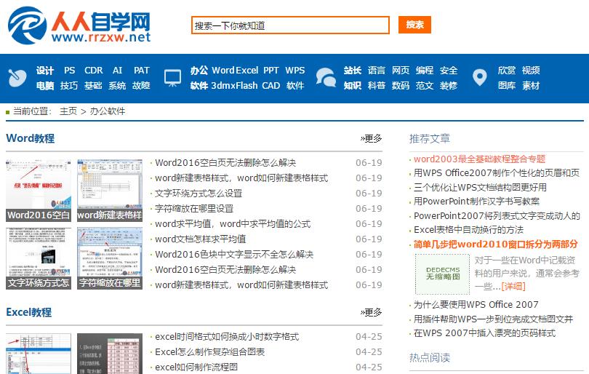
Task: Open the 技巧 menu item
Action: click(x=69, y=86)
